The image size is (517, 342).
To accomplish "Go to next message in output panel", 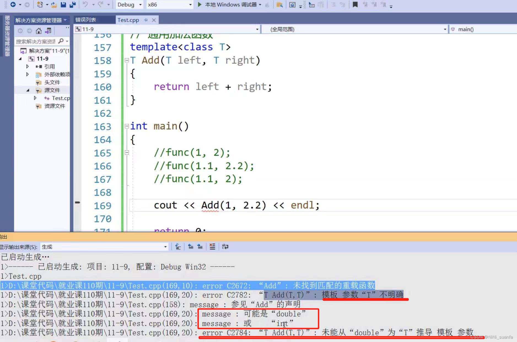I will click(x=200, y=247).
